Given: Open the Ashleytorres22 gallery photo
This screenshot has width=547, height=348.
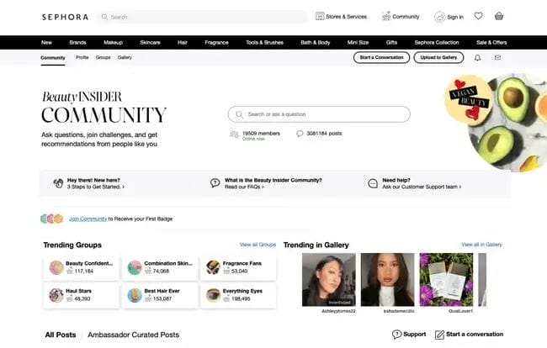Looking at the screenshot, I should 329,280.
